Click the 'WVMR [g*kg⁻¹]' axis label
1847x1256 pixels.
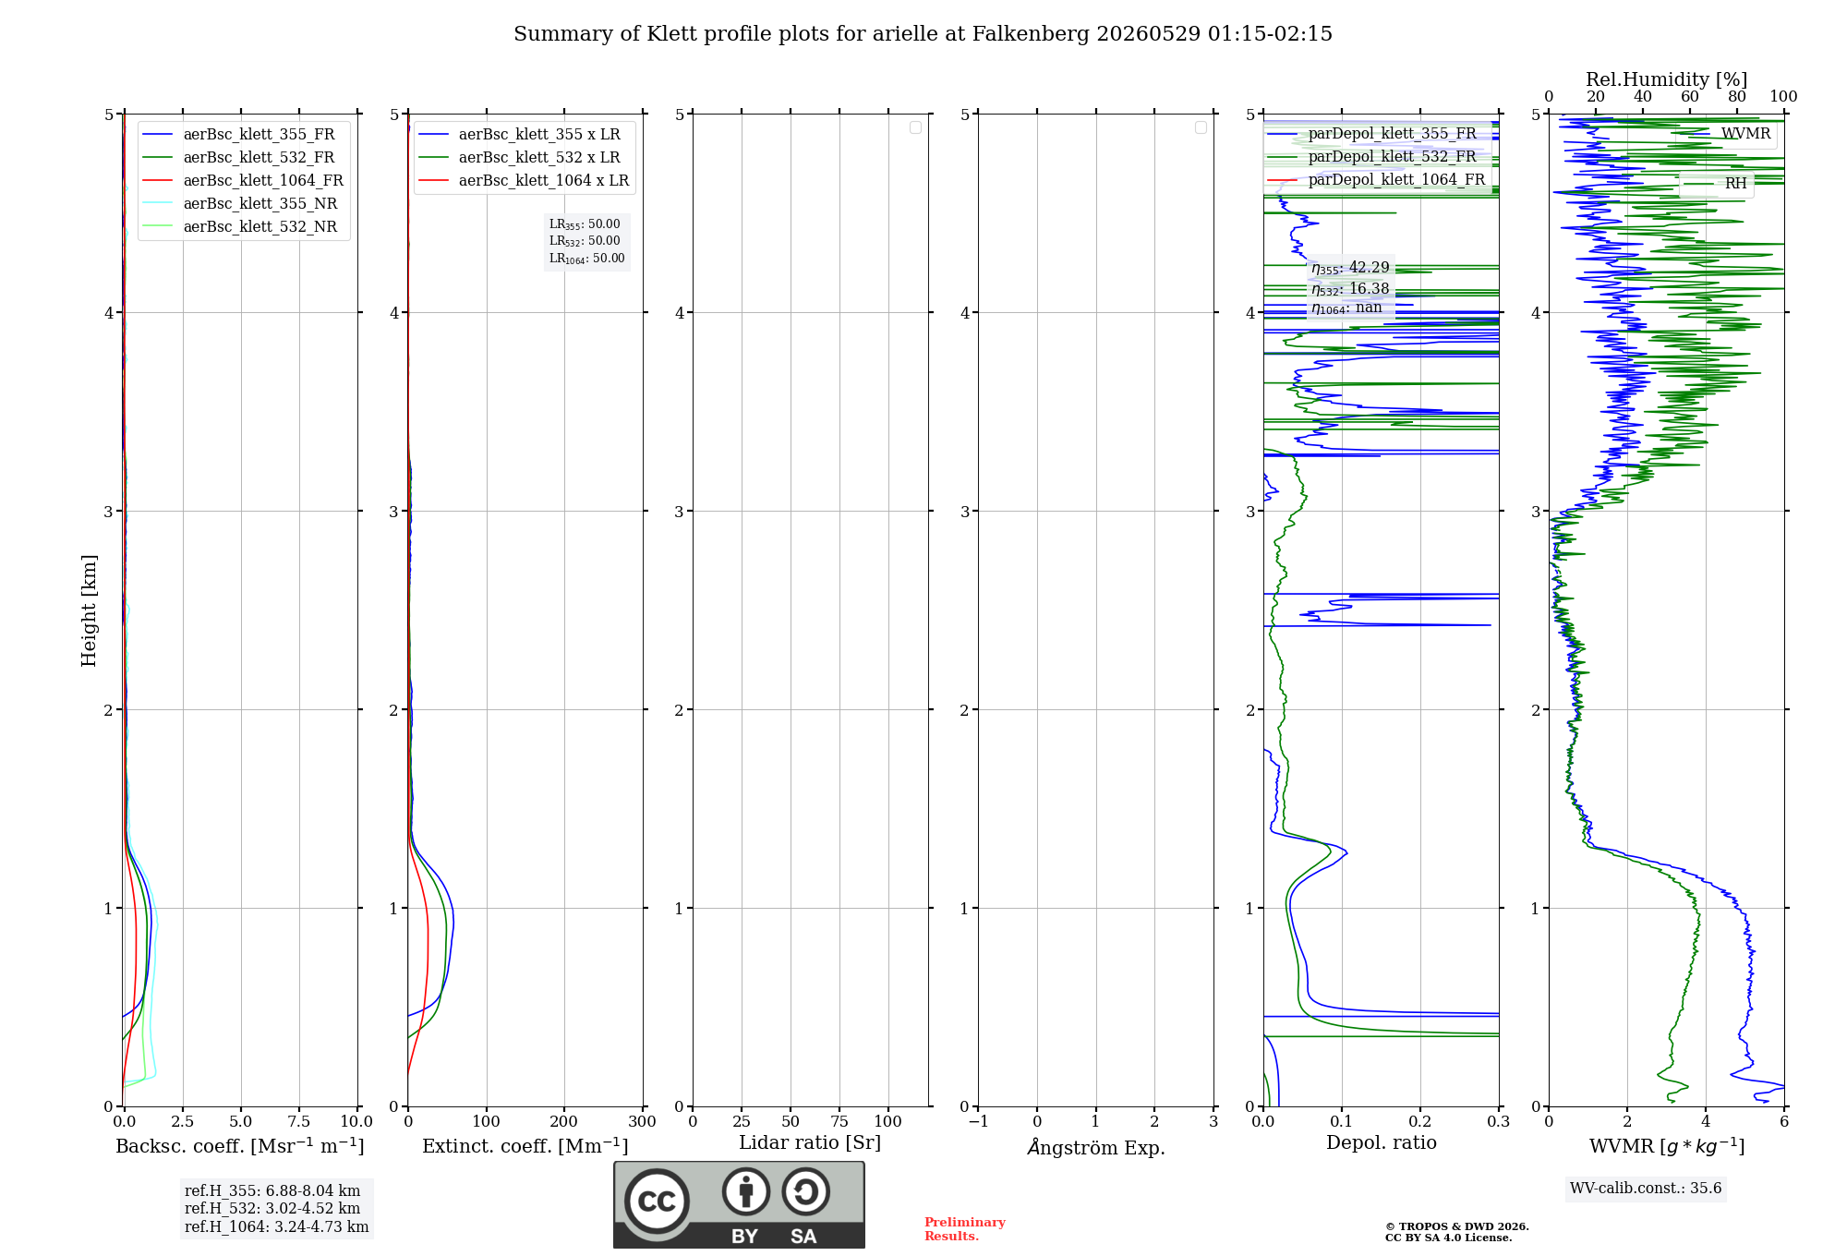click(1666, 1146)
